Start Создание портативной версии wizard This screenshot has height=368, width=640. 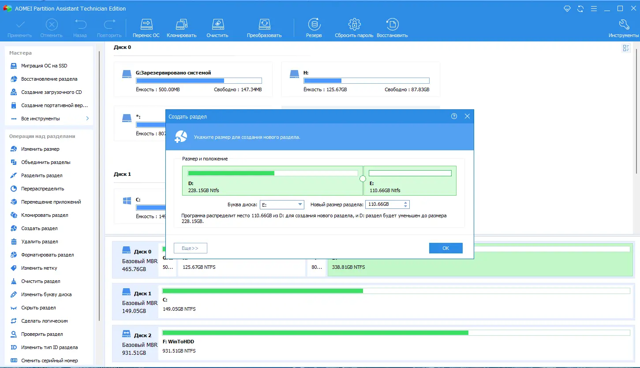point(49,105)
